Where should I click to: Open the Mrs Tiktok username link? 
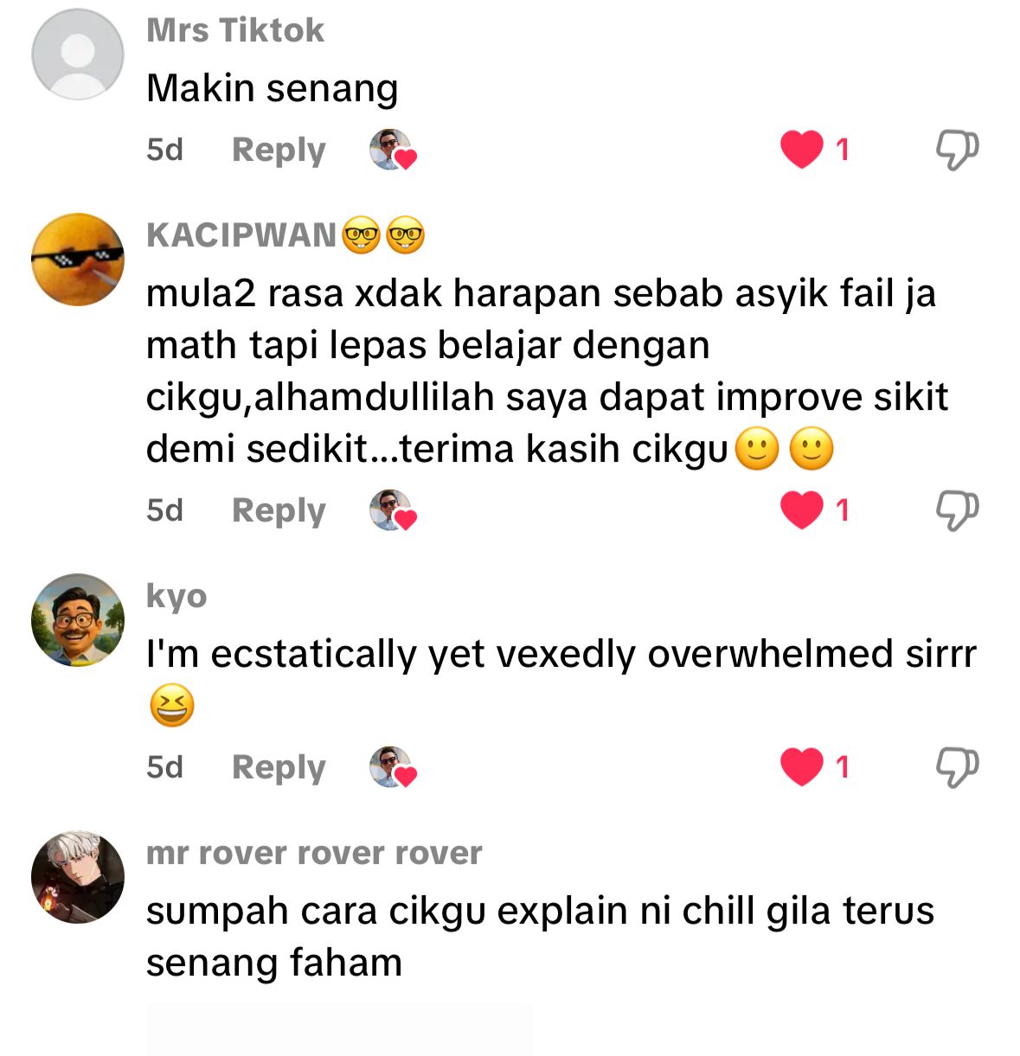pyautogui.click(x=235, y=30)
